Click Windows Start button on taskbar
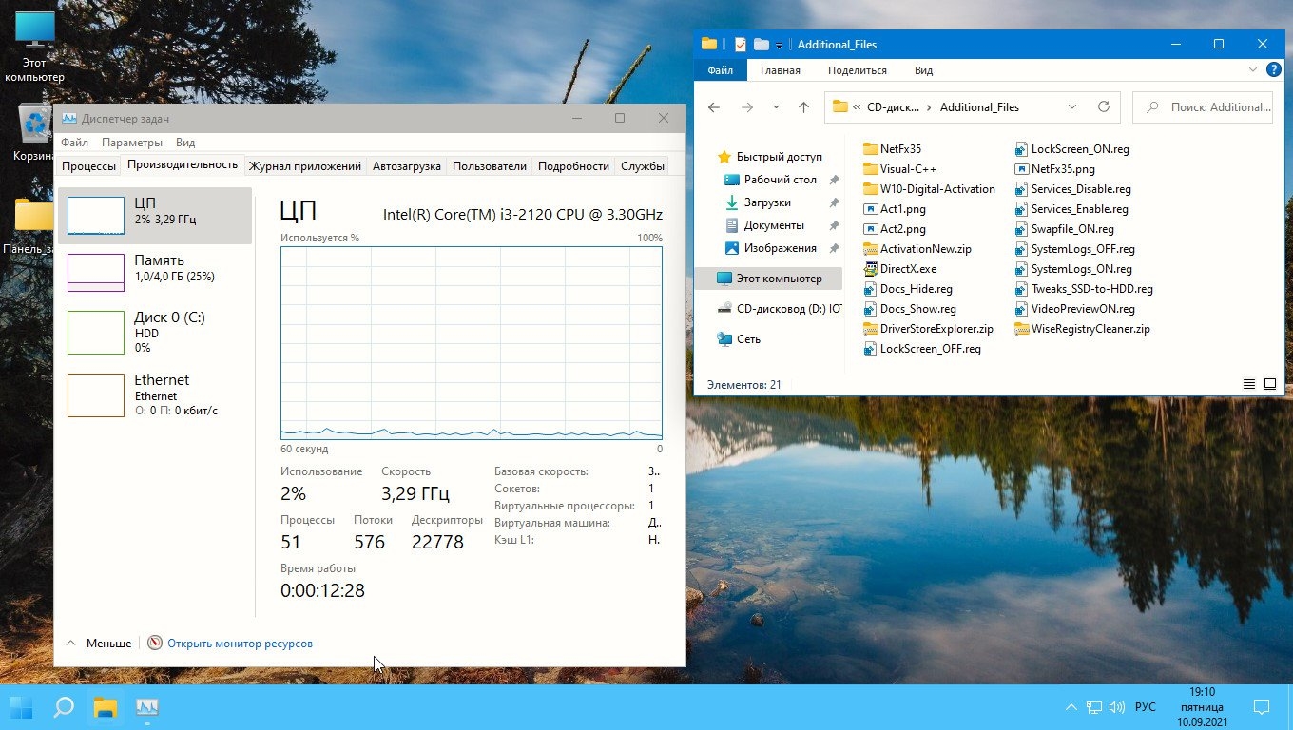 pos(22,707)
